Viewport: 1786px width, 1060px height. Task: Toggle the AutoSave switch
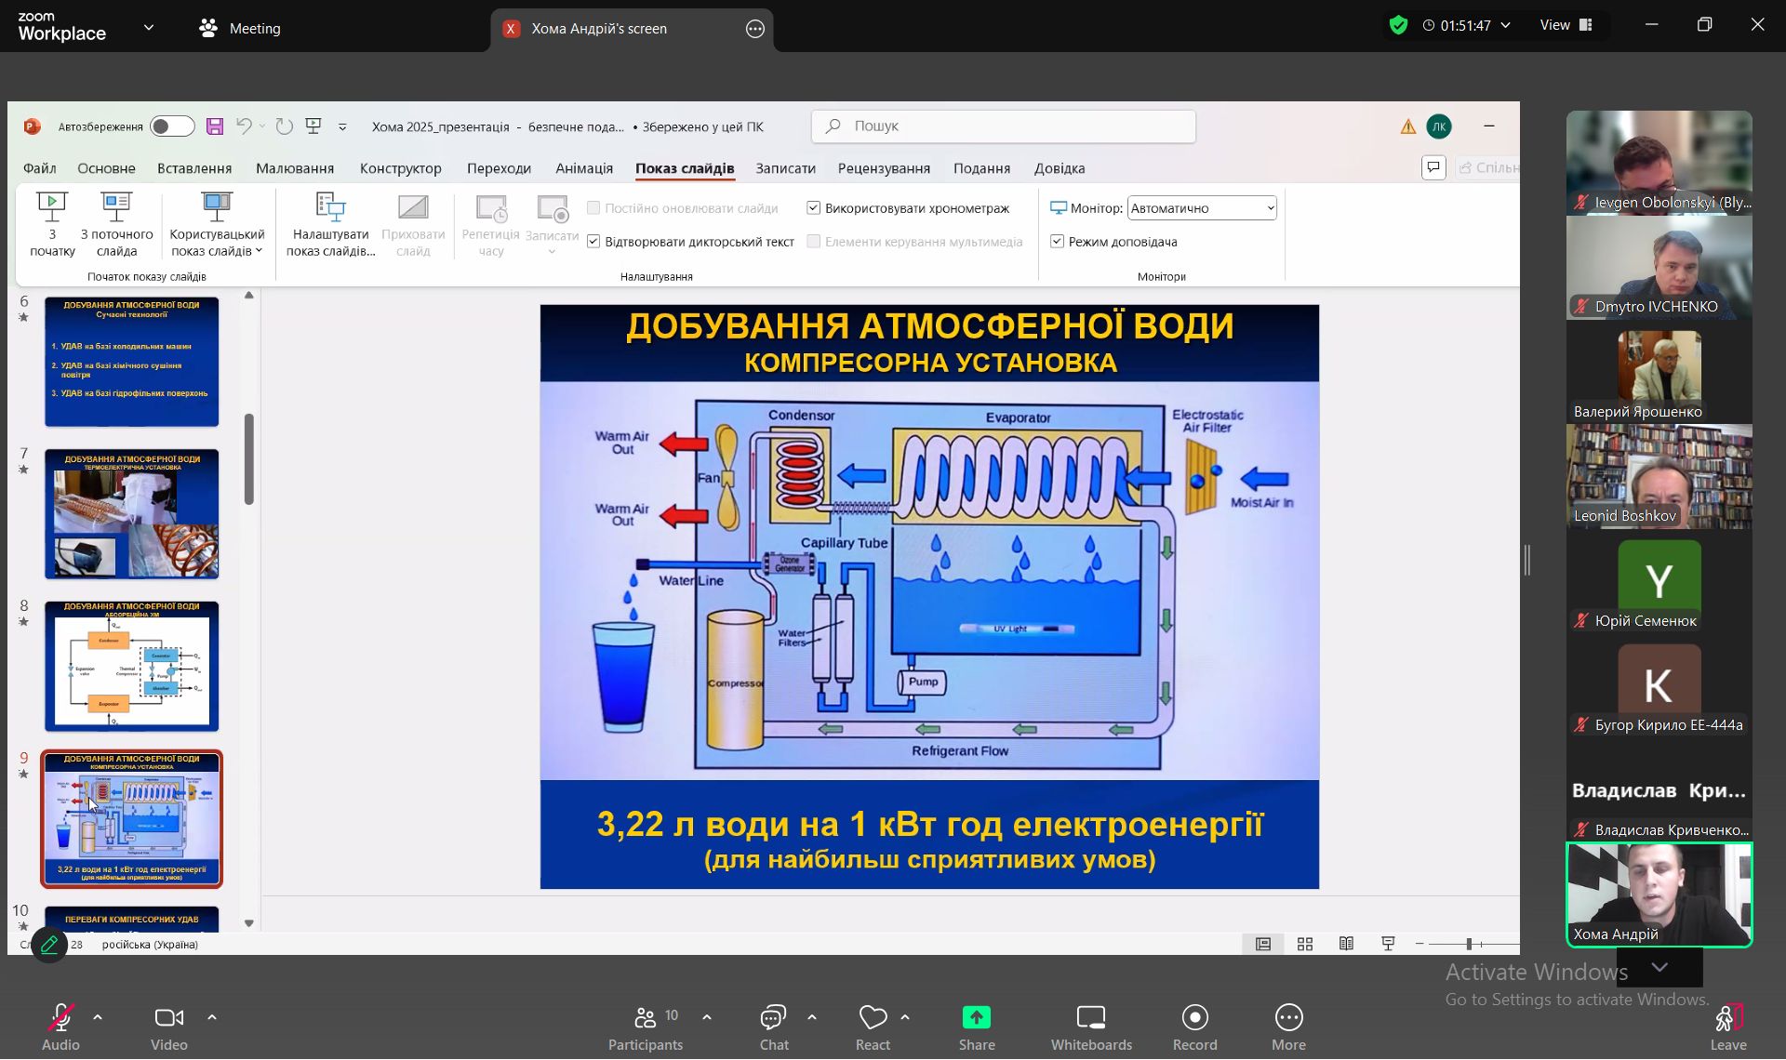point(172,126)
